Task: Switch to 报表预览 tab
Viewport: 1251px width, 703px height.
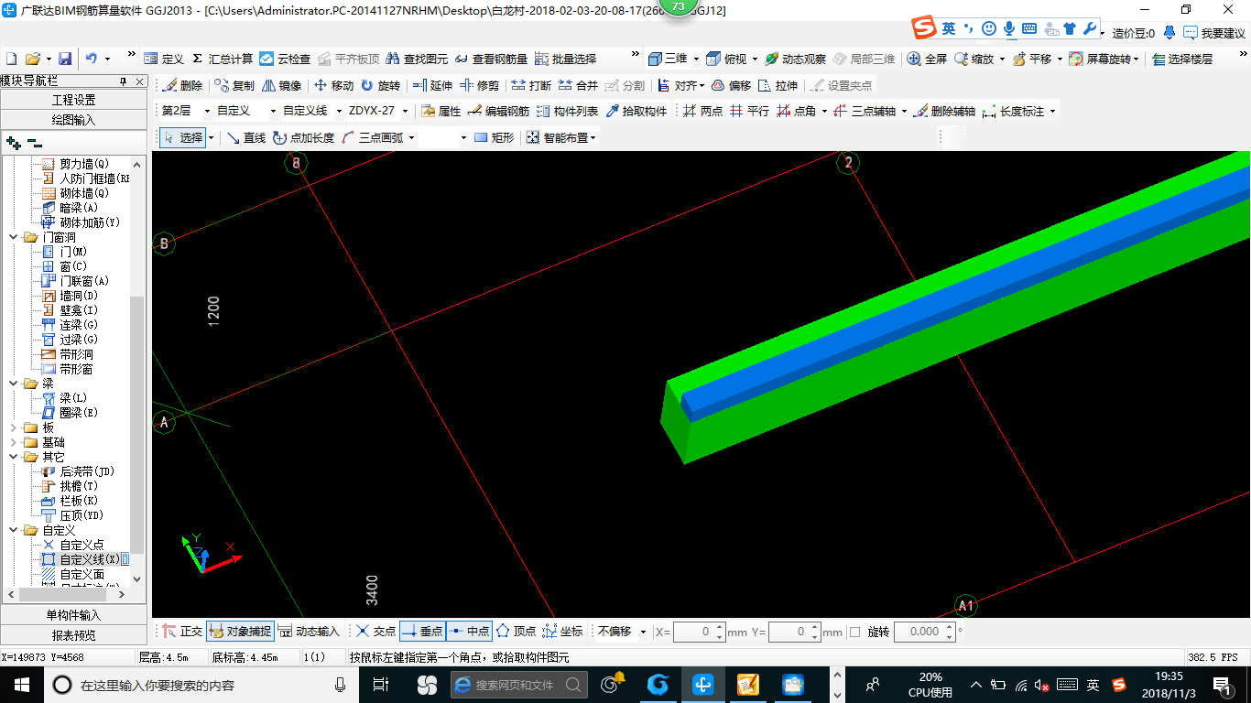Action: coord(73,635)
